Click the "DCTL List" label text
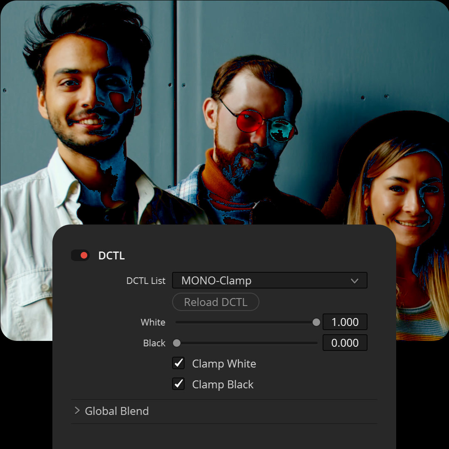Image resolution: width=449 pixels, height=449 pixels. [x=146, y=281]
